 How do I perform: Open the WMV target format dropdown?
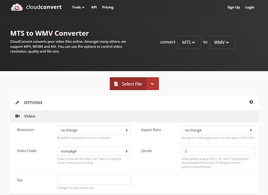tap(222, 42)
